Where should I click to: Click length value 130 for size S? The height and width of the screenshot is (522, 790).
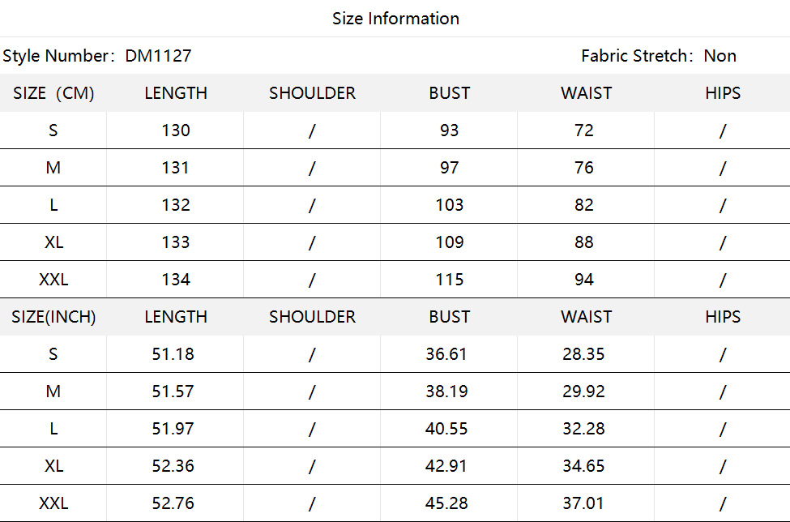click(176, 130)
